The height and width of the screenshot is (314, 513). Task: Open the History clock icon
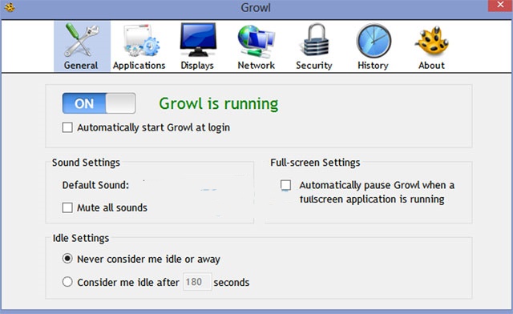[x=374, y=46]
